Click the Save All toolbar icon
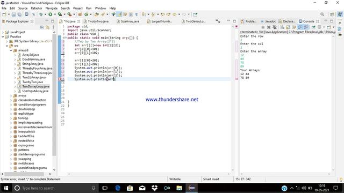This screenshot has height=193, width=344. tap(19, 14)
